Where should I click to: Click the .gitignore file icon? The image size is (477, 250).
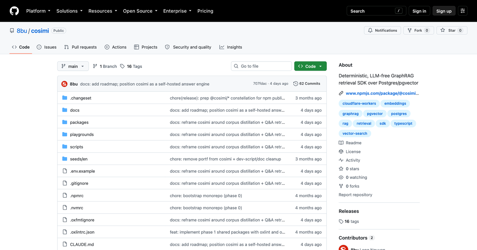click(x=65, y=183)
